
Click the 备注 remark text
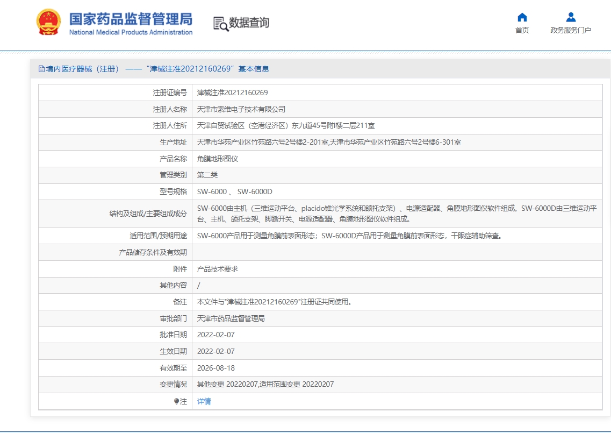point(275,302)
